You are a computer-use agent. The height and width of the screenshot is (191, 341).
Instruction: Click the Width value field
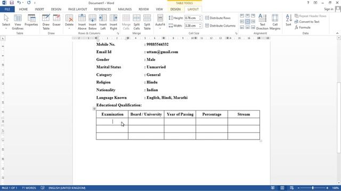point(191,25)
